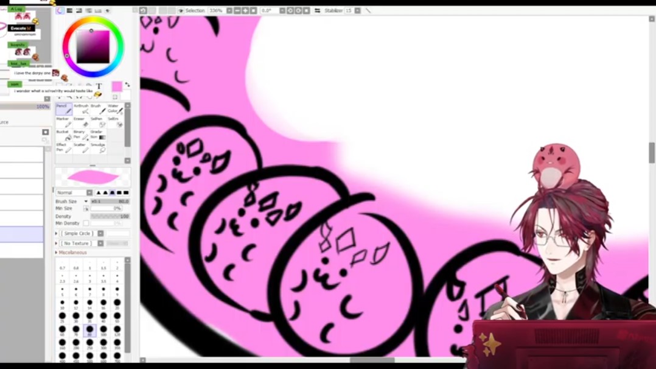Select the AirBrush tool
The width and height of the screenshot is (656, 369).
pyautogui.click(x=81, y=109)
